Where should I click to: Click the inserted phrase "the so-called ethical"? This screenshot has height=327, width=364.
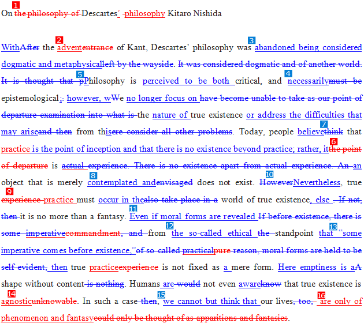[211, 233]
